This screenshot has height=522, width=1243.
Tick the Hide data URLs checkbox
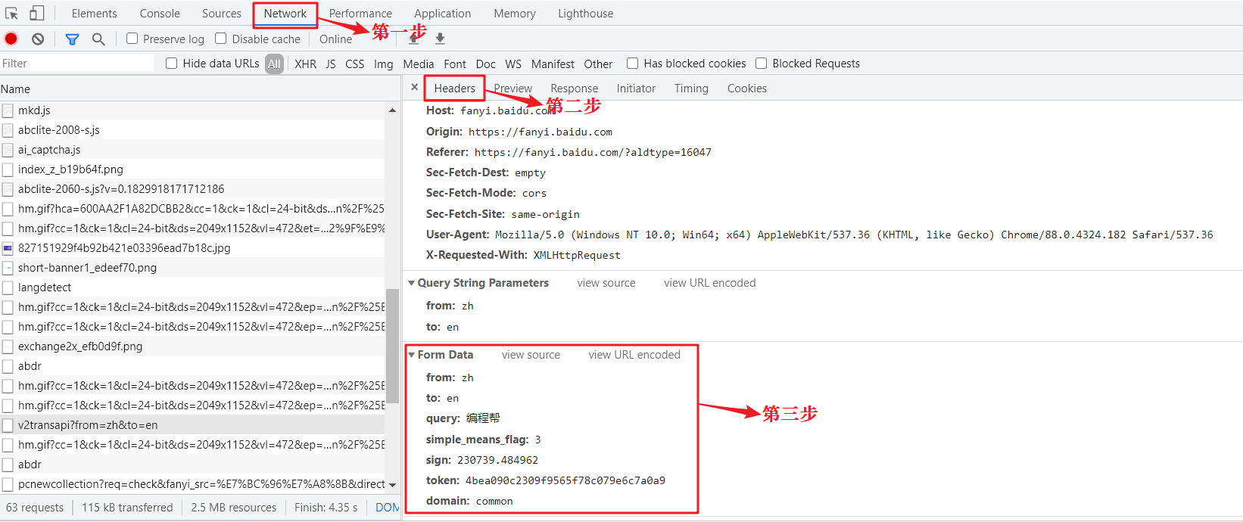pos(172,64)
